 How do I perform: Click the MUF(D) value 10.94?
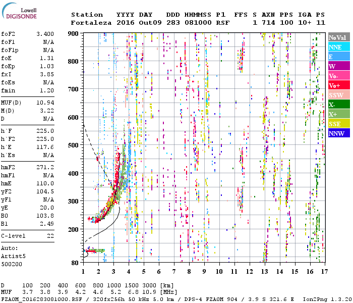[45, 103]
